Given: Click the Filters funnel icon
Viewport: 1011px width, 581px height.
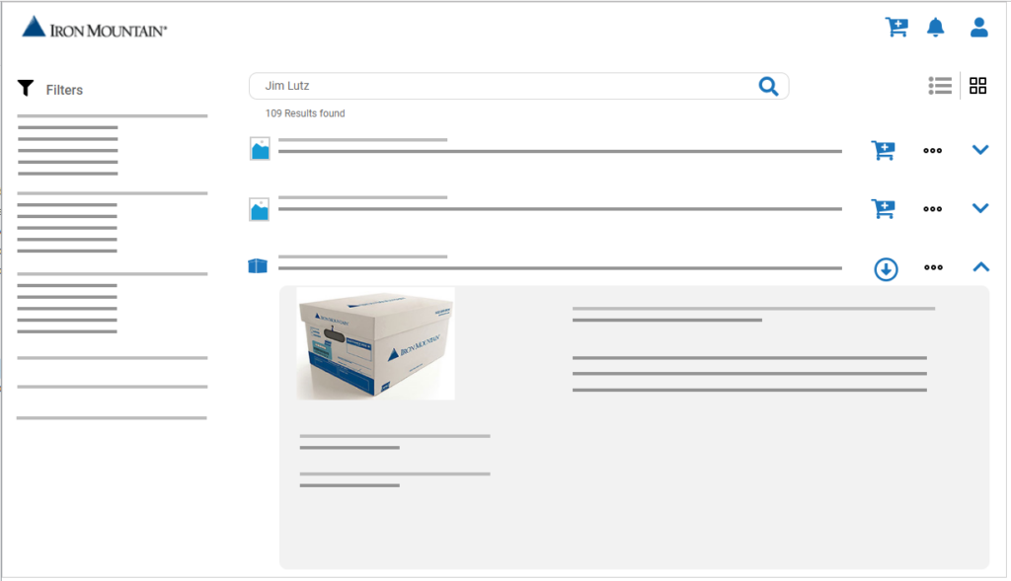Looking at the screenshot, I should [26, 89].
